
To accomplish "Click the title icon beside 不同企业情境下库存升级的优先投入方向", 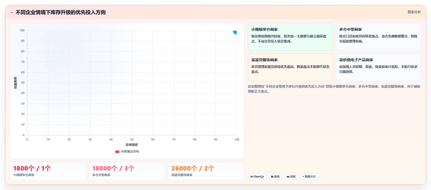I will [x=12, y=12].
